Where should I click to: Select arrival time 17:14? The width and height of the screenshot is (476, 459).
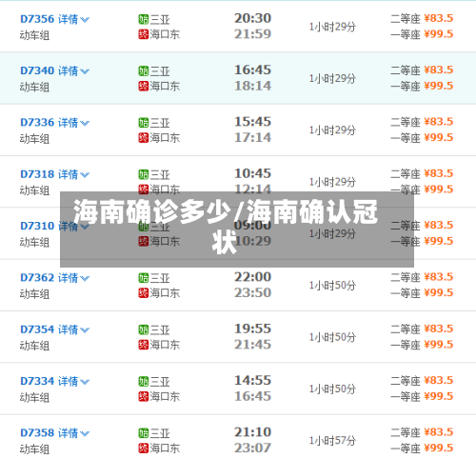tap(252, 137)
